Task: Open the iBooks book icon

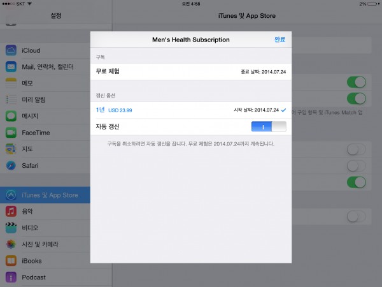Action: pyautogui.click(x=11, y=261)
